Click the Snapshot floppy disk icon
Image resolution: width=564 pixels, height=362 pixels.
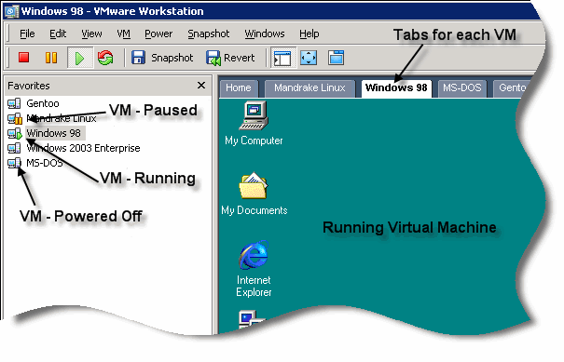pos(138,58)
